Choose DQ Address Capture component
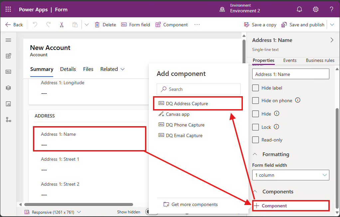The width and height of the screenshot is (340, 217). (198, 104)
